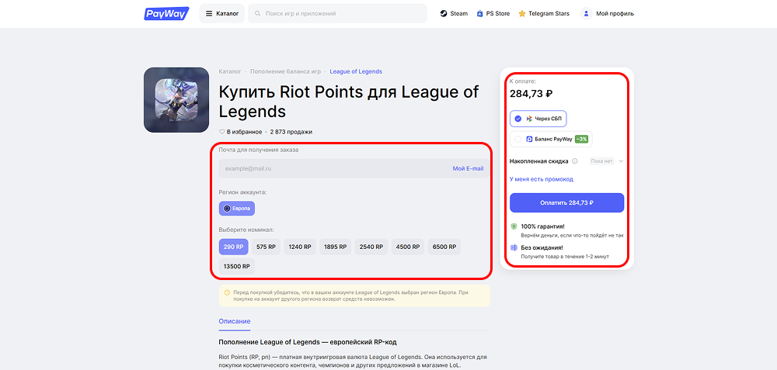
Task: Click the Оплатить 284,73 ₽ button
Action: (x=567, y=202)
